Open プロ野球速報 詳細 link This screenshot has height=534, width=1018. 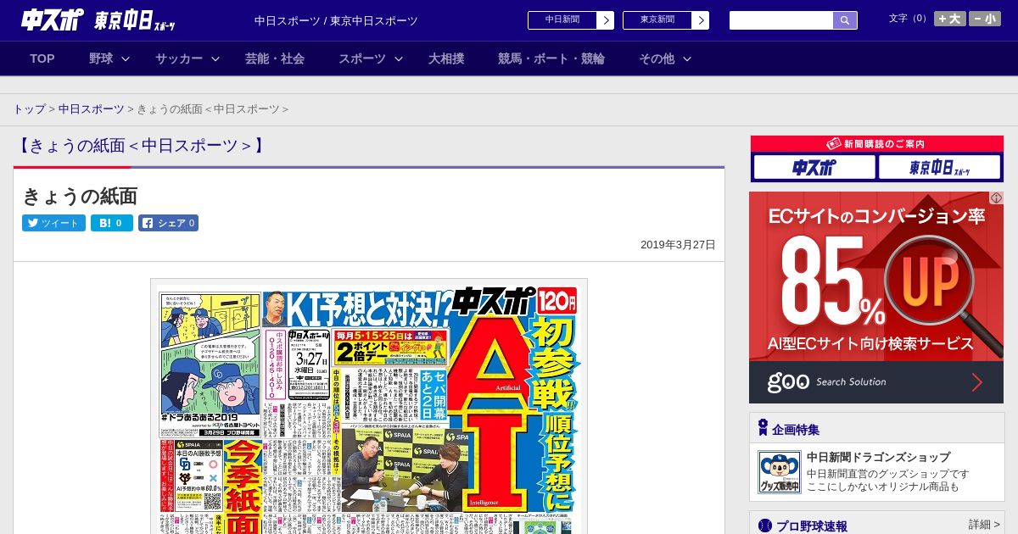coord(984,525)
